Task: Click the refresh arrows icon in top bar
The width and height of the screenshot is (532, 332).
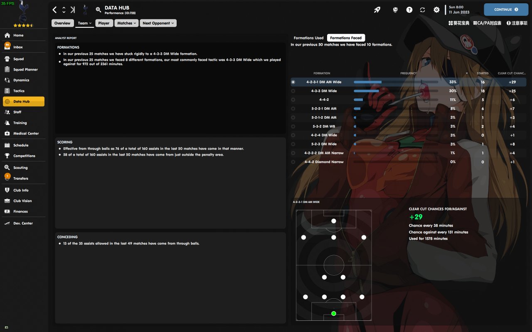Action: click(423, 10)
